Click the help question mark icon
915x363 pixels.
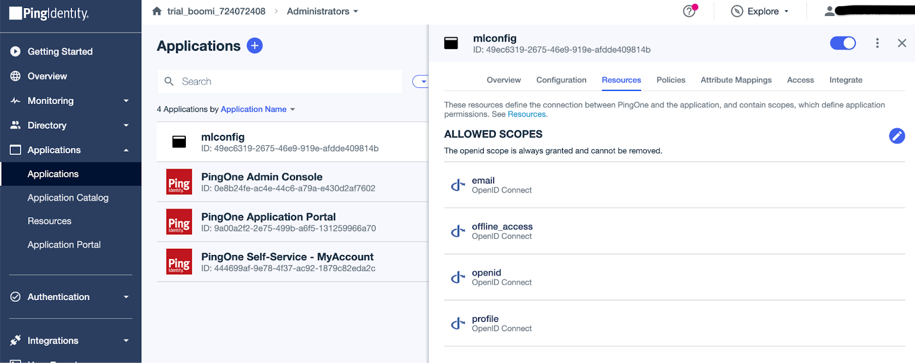pos(689,11)
